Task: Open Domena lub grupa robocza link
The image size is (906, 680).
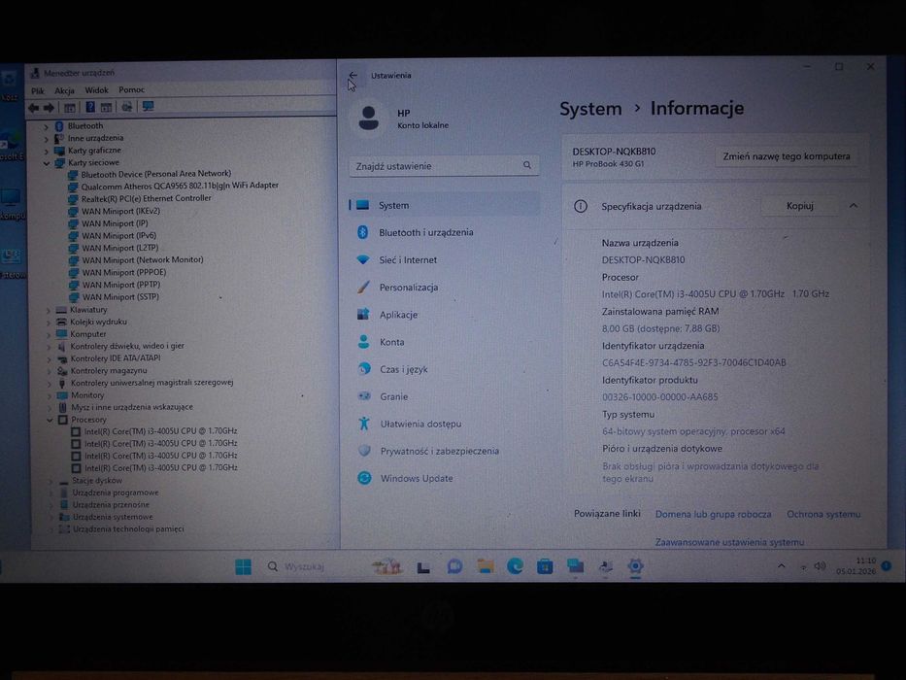Action: 713,514
